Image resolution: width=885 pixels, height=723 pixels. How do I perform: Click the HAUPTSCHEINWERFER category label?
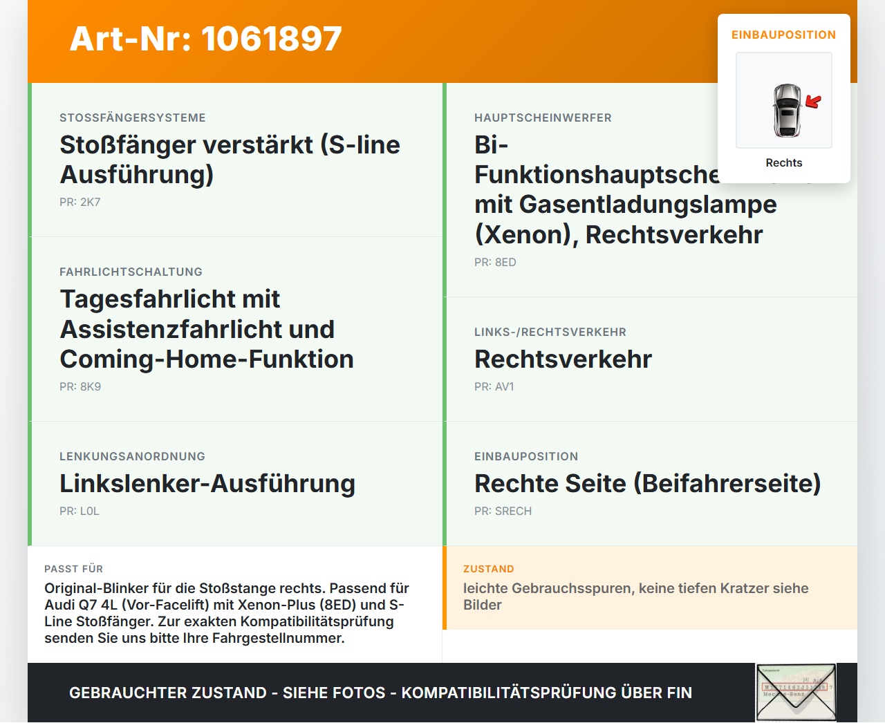pyautogui.click(x=543, y=118)
